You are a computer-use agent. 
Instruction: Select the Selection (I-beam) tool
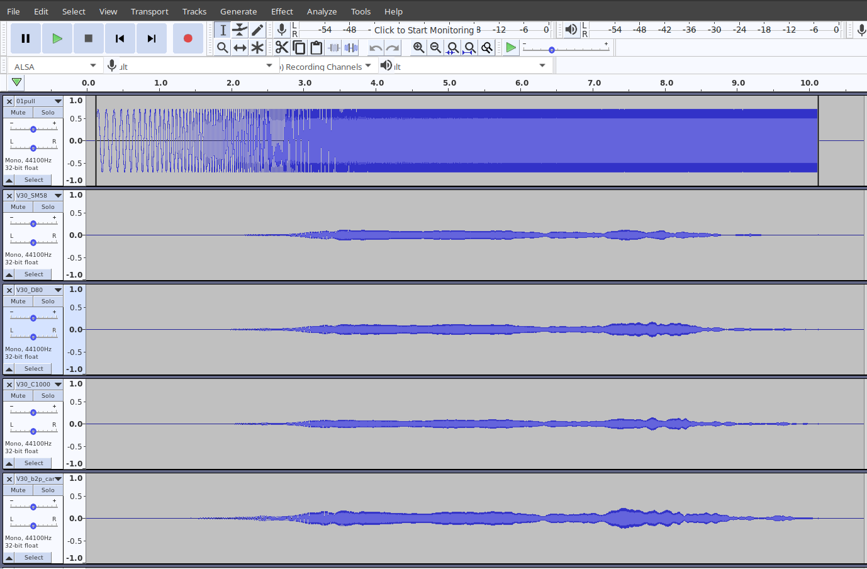pyautogui.click(x=223, y=30)
